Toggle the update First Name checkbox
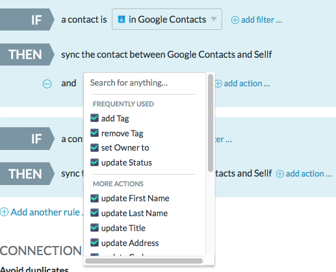 tap(94, 198)
